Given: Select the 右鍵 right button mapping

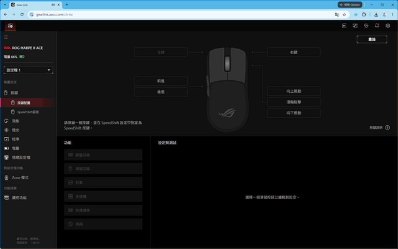Looking at the screenshot, I should coord(294,52).
